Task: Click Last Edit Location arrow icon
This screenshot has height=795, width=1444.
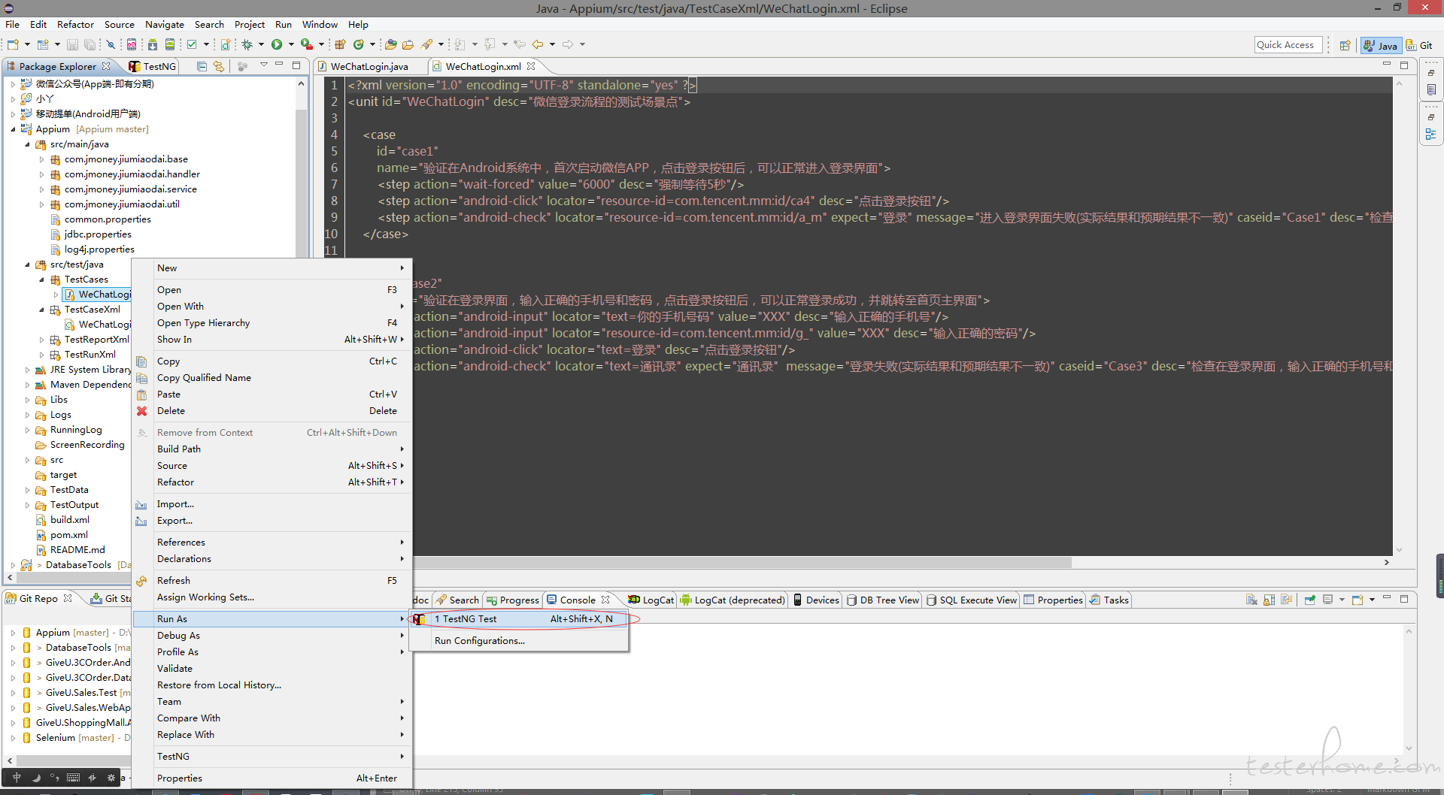Action: tap(520, 44)
